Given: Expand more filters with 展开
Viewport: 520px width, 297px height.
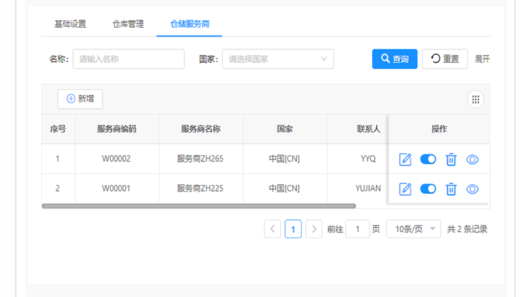Looking at the screenshot, I should click(482, 59).
